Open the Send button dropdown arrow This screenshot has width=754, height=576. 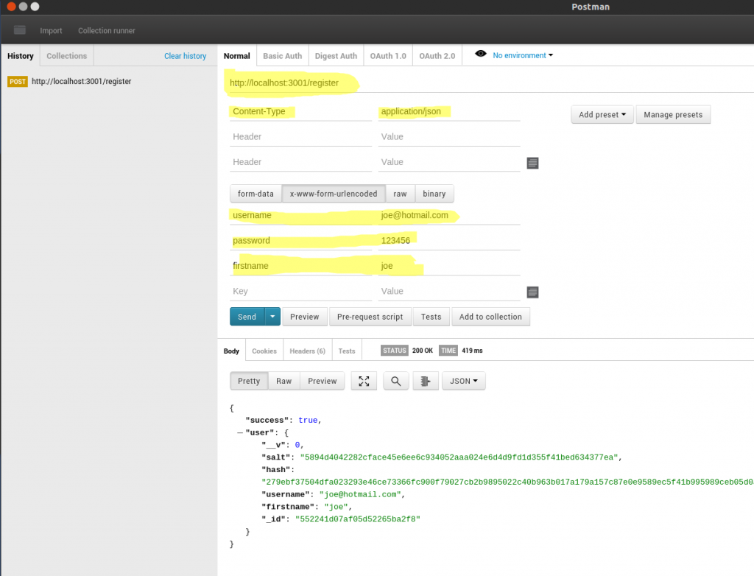click(272, 317)
